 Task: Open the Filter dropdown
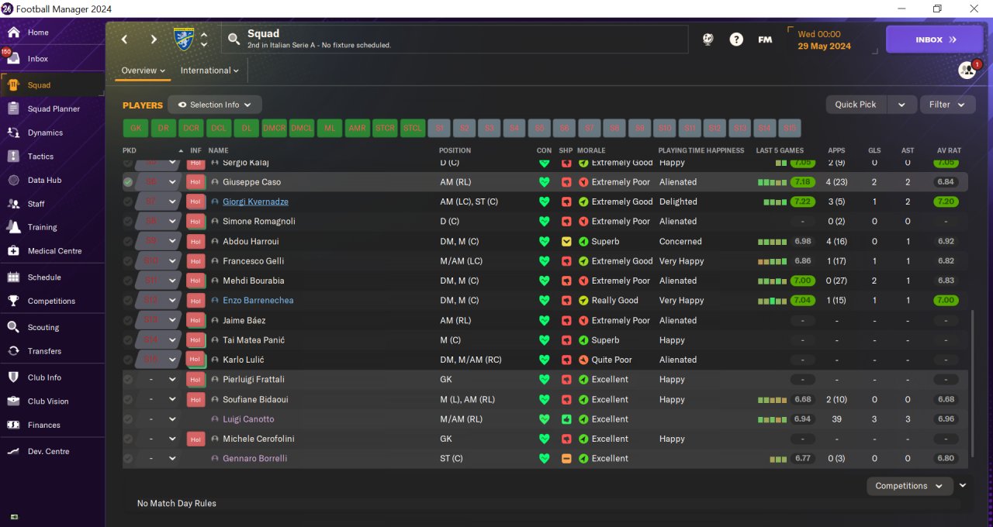(947, 105)
